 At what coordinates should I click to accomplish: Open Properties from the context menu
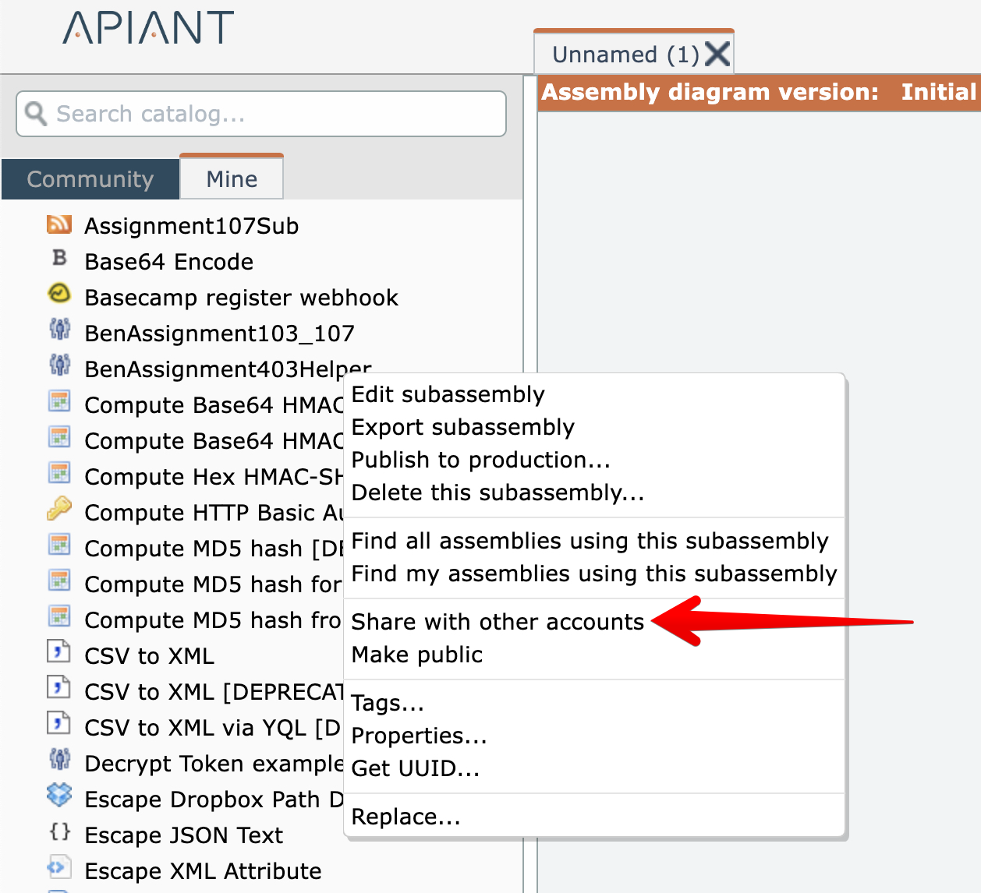click(x=419, y=736)
